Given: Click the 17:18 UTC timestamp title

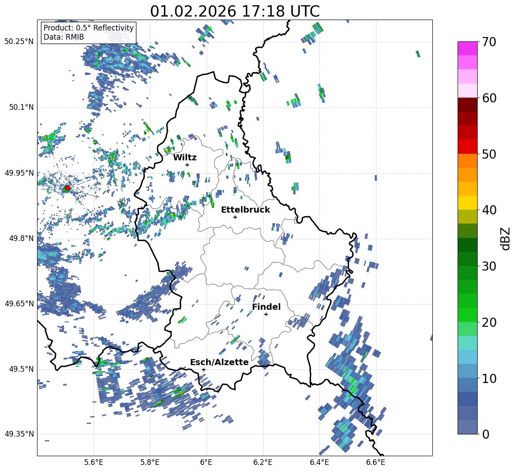Looking at the screenshot, I should (x=234, y=11).
